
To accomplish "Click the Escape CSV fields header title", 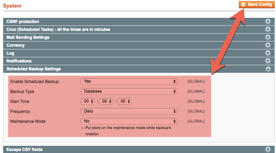I will coord(24,150).
